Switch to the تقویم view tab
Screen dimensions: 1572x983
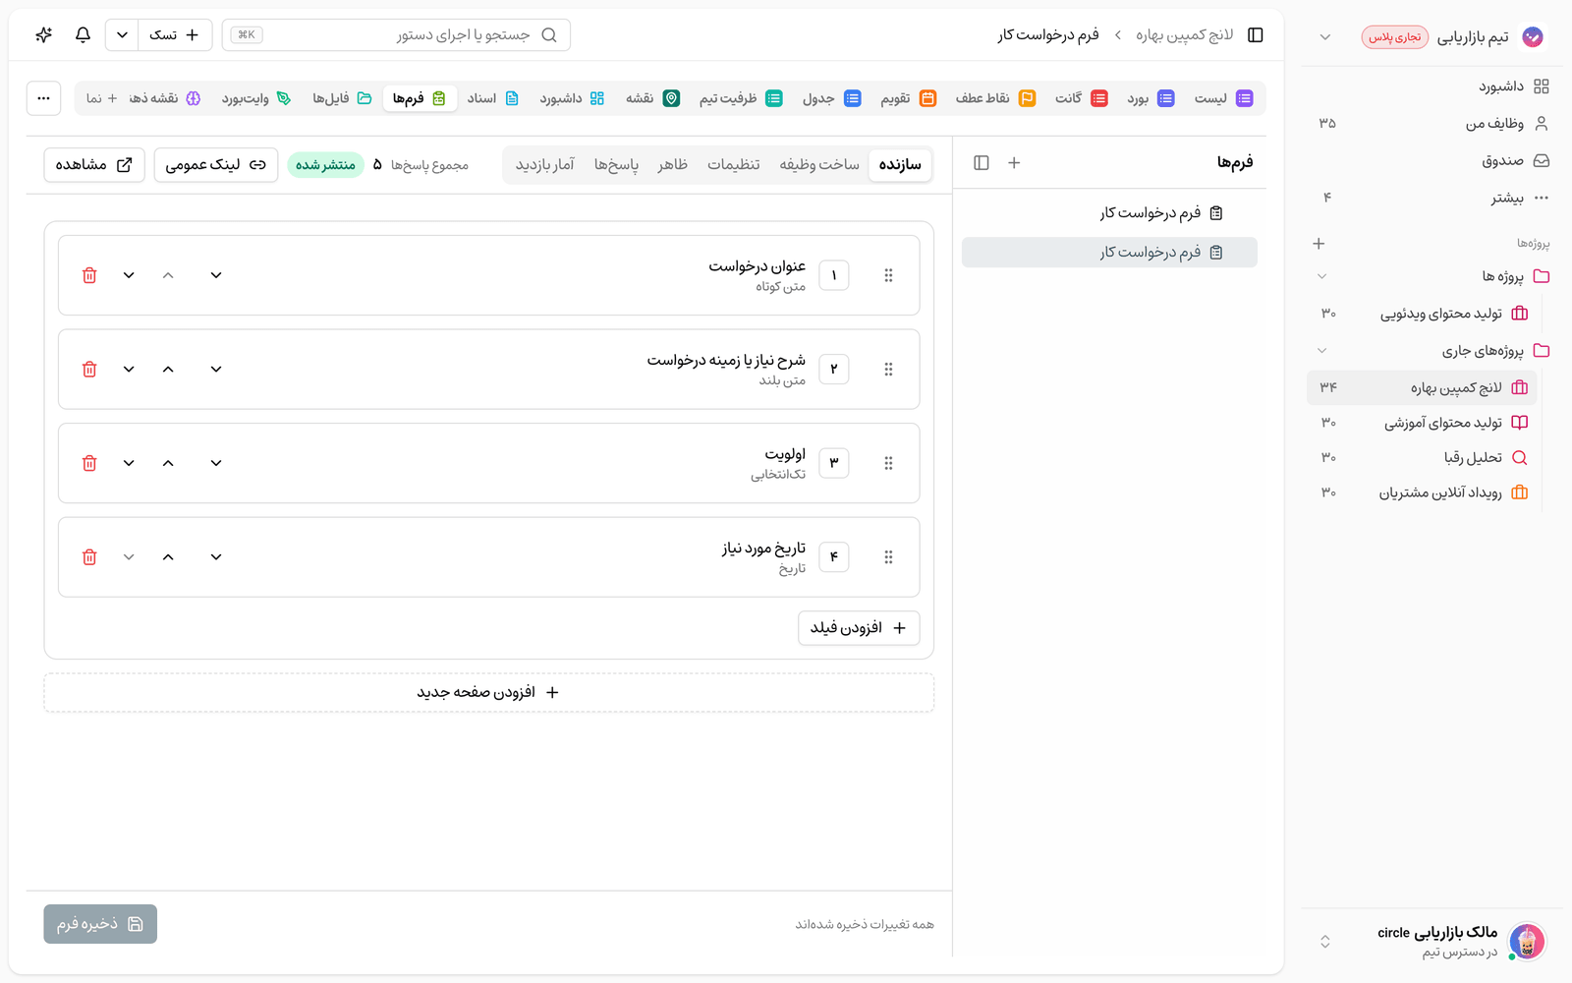(907, 98)
